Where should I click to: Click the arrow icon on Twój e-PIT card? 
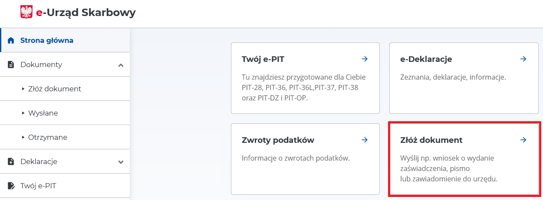(x=365, y=59)
